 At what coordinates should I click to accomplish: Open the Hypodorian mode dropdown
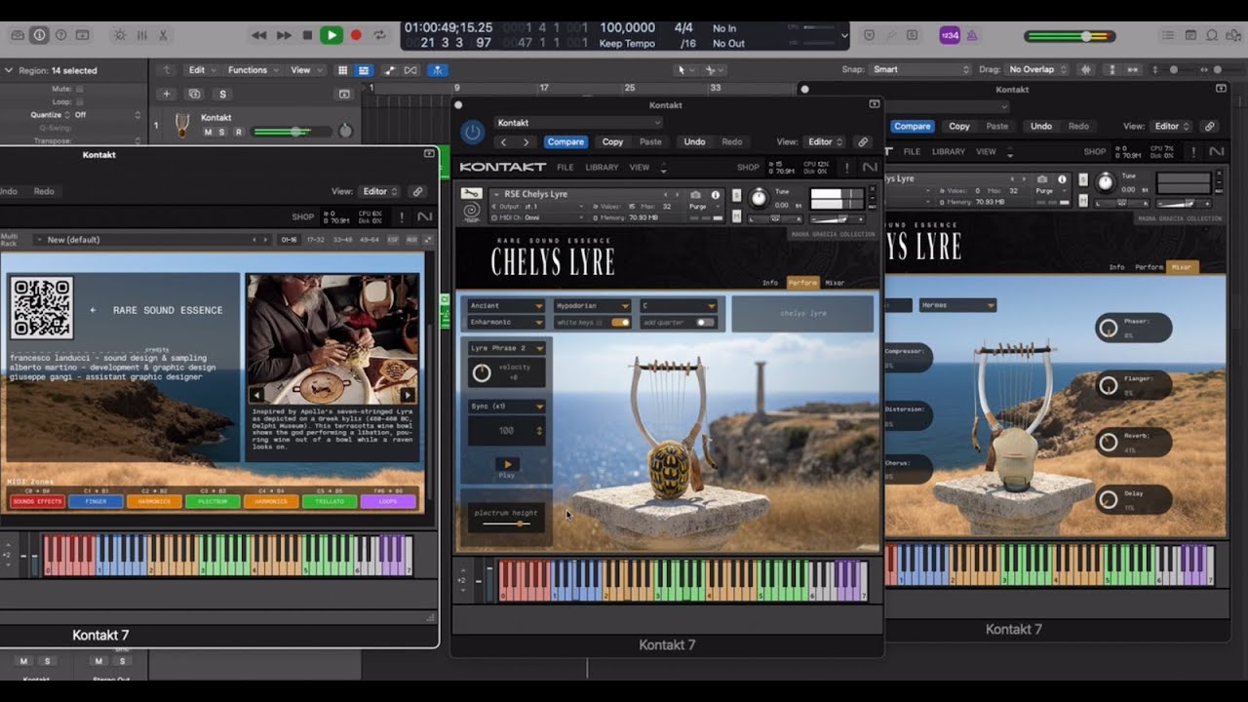tap(592, 305)
